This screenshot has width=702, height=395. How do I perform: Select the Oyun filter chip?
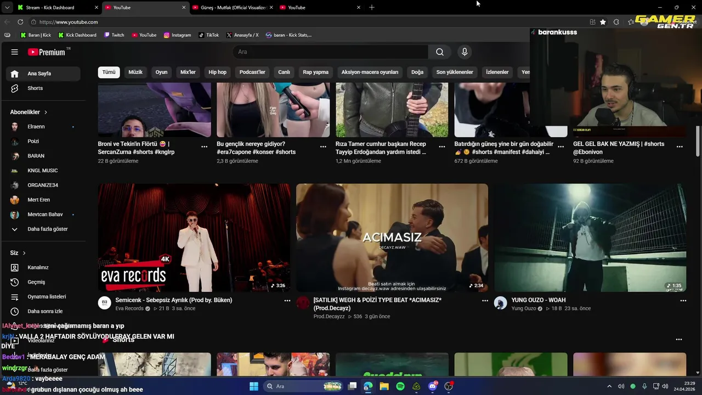(x=161, y=72)
